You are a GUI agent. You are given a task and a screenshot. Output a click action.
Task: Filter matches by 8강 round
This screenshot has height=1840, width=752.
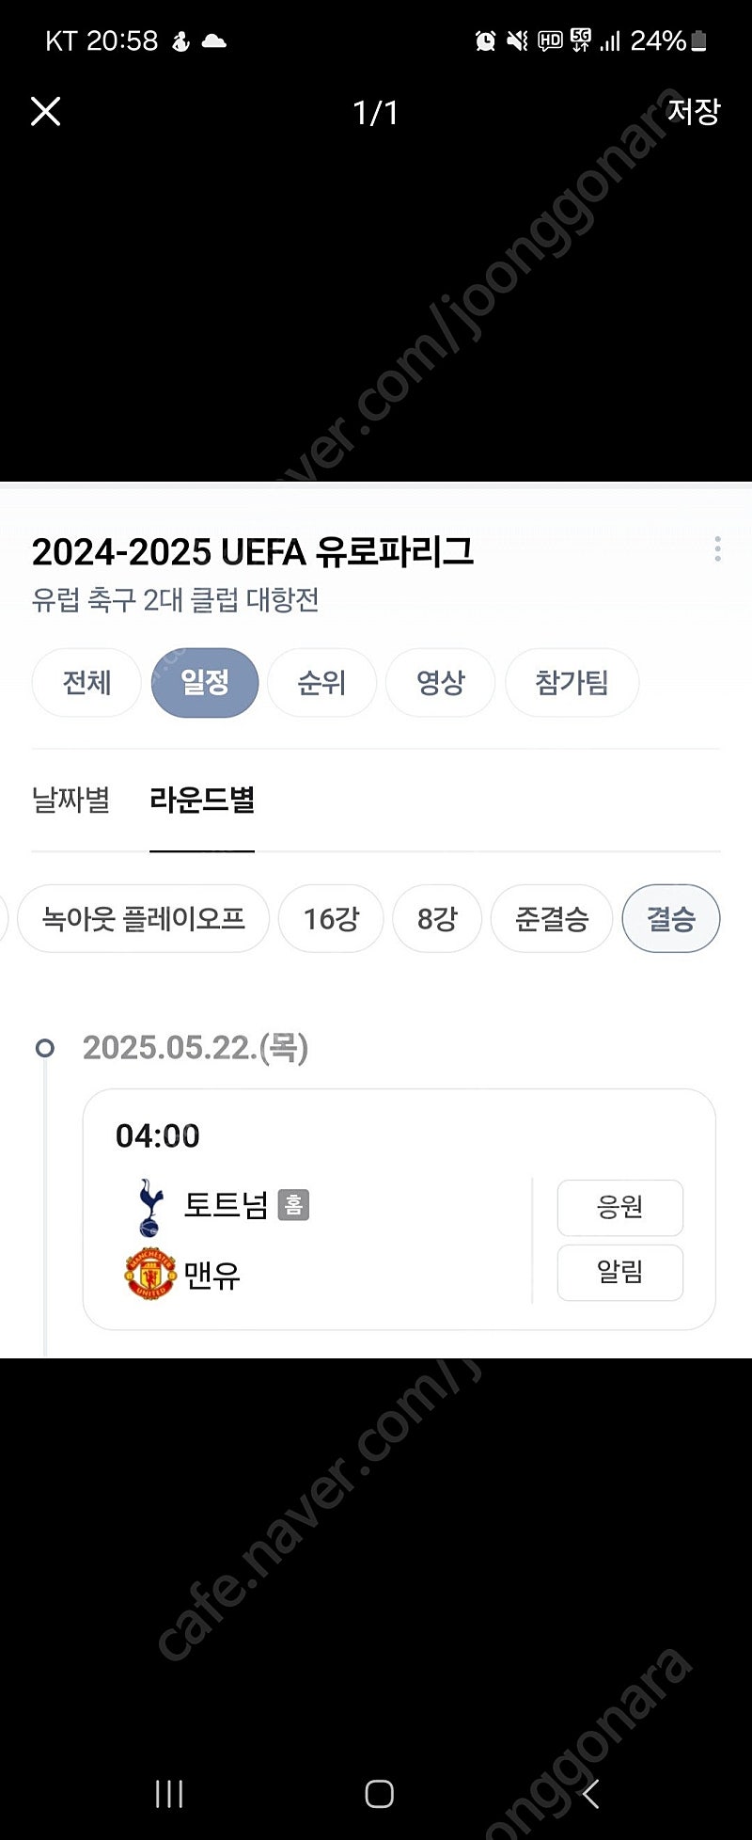437,918
